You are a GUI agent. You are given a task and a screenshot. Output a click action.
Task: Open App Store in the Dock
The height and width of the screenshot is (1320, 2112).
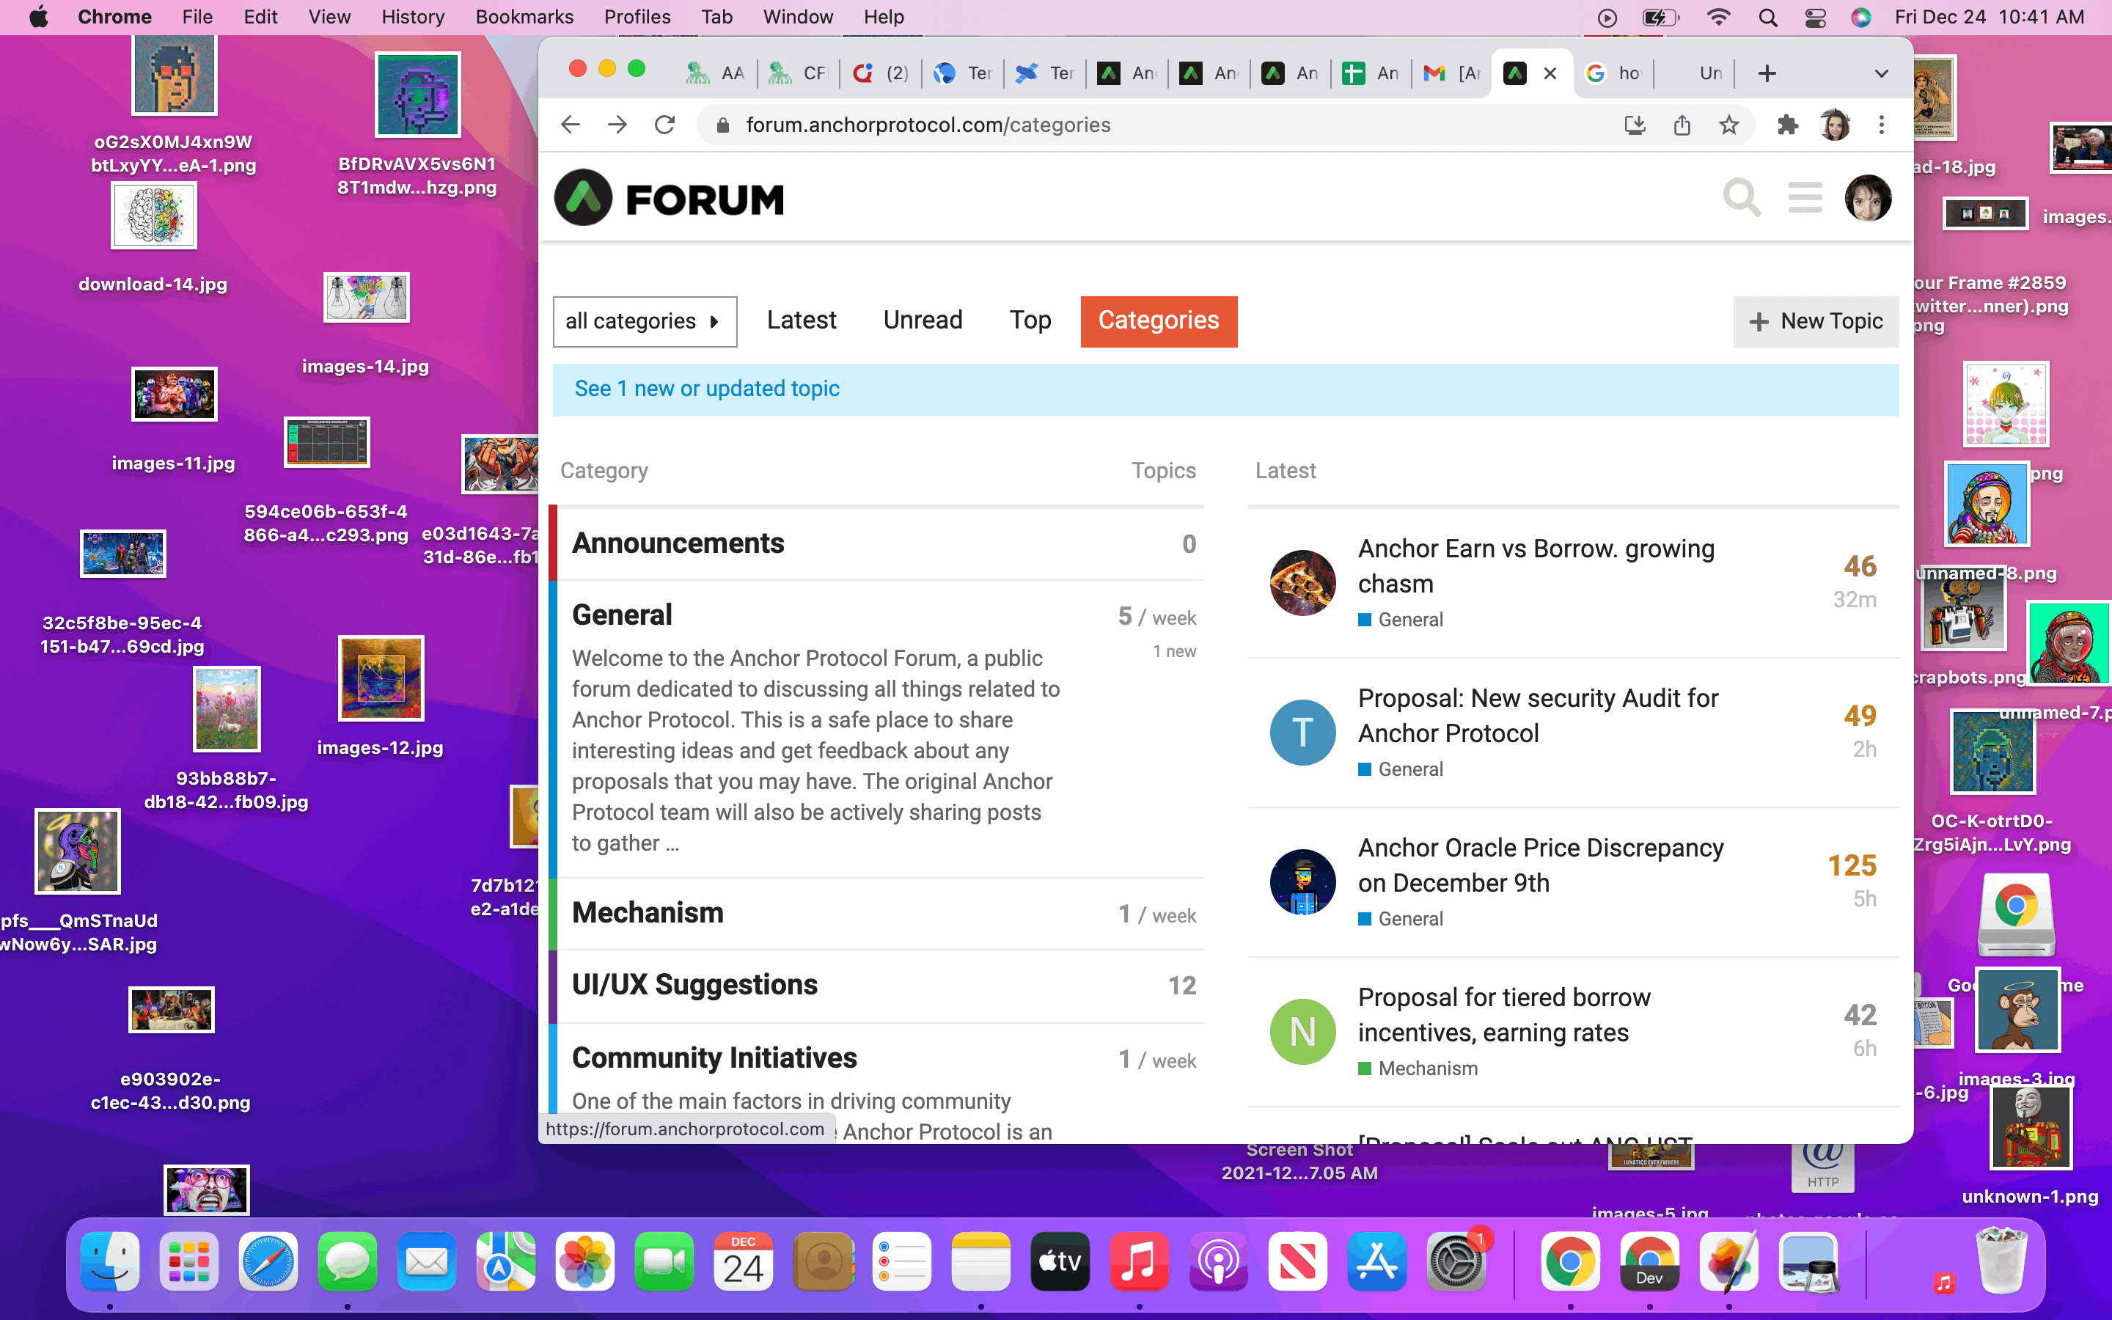click(1376, 1261)
